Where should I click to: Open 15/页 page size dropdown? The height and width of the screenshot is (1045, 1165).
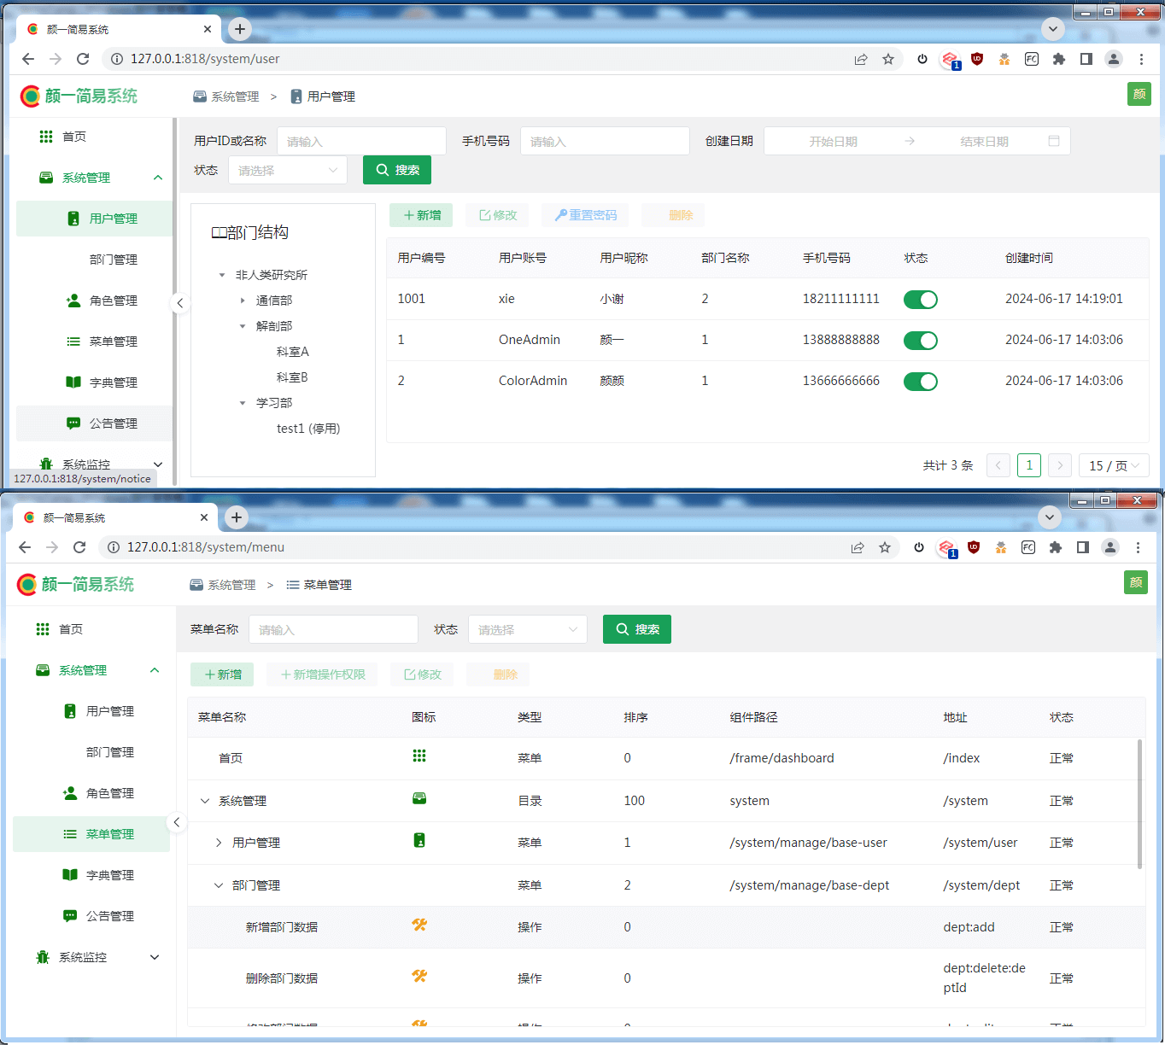click(x=1114, y=465)
